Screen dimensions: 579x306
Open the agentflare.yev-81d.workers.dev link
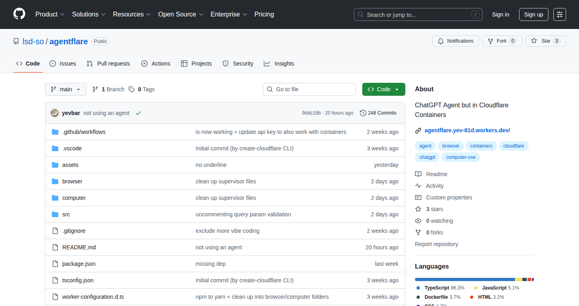(467, 130)
